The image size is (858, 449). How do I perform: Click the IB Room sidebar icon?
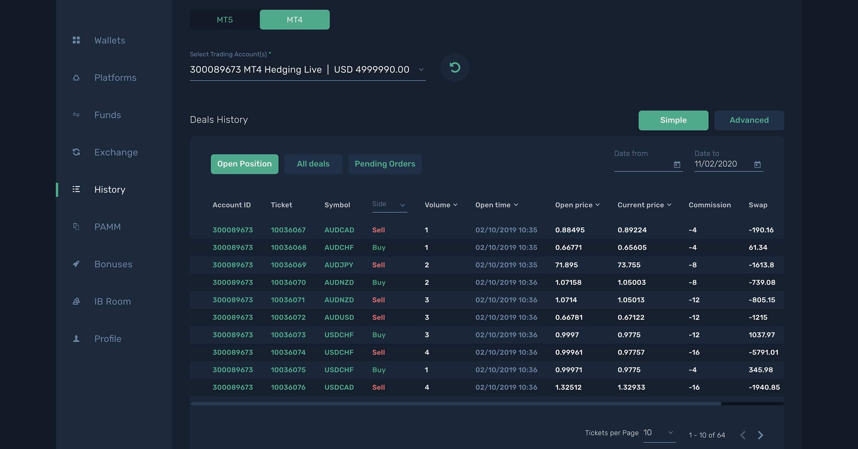click(x=76, y=301)
